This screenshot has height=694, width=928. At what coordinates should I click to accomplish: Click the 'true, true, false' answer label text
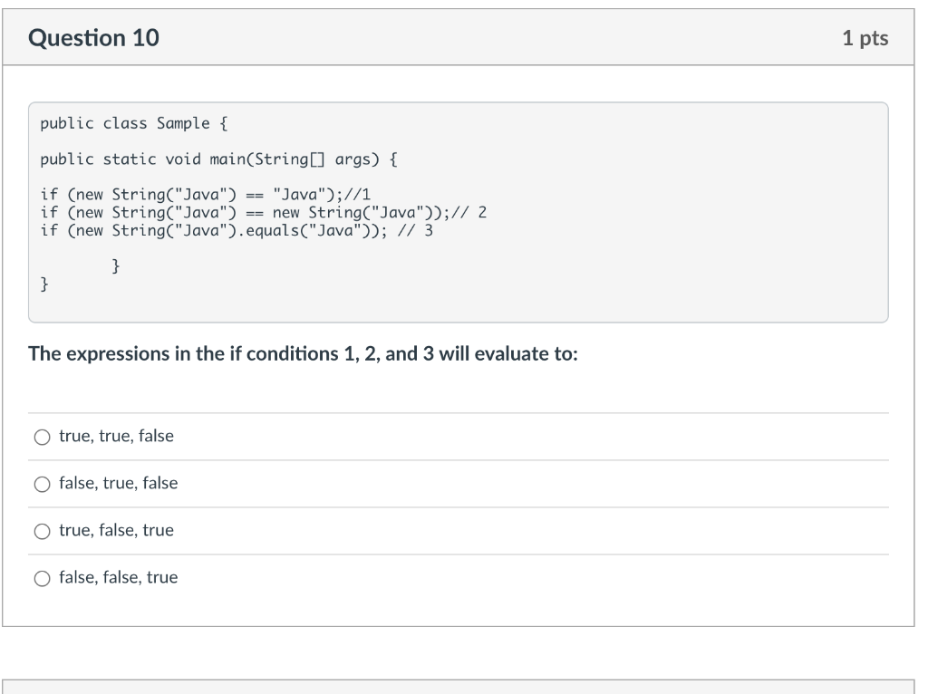[x=116, y=437]
